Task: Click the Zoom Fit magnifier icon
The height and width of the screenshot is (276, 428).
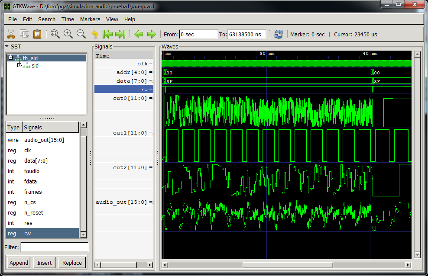Action: pos(55,34)
